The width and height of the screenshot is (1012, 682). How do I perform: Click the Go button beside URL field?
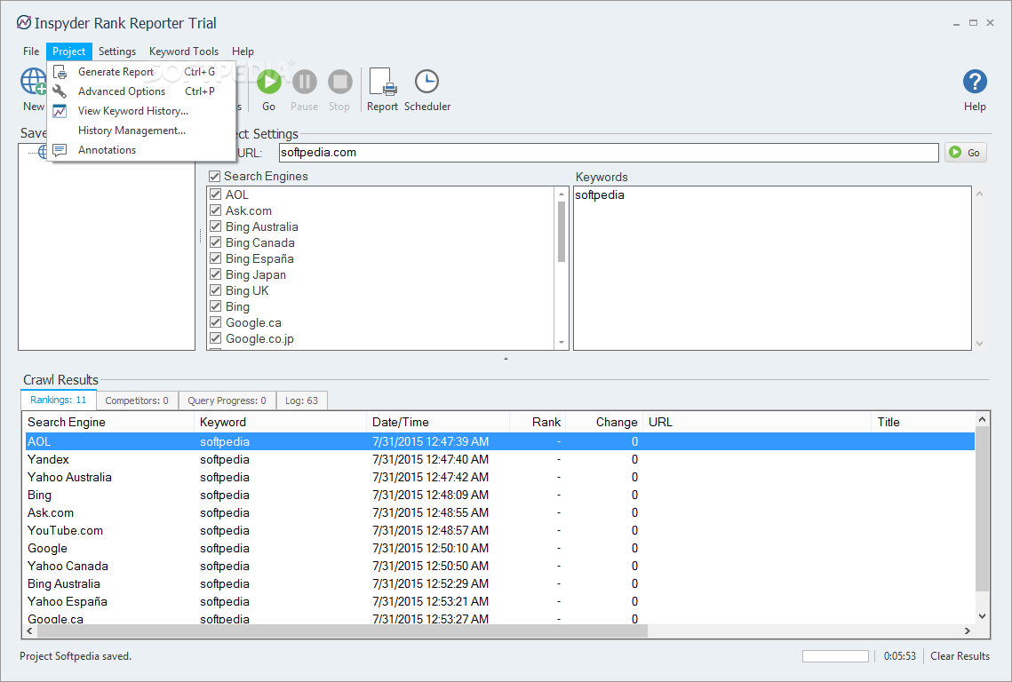(966, 153)
